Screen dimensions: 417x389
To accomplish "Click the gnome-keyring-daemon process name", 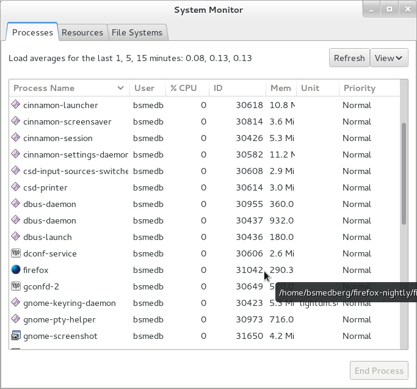I will pyautogui.click(x=70, y=303).
